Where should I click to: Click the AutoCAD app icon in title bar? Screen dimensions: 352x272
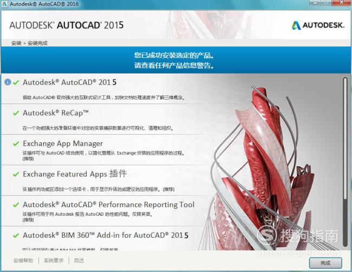(x=4, y=4)
